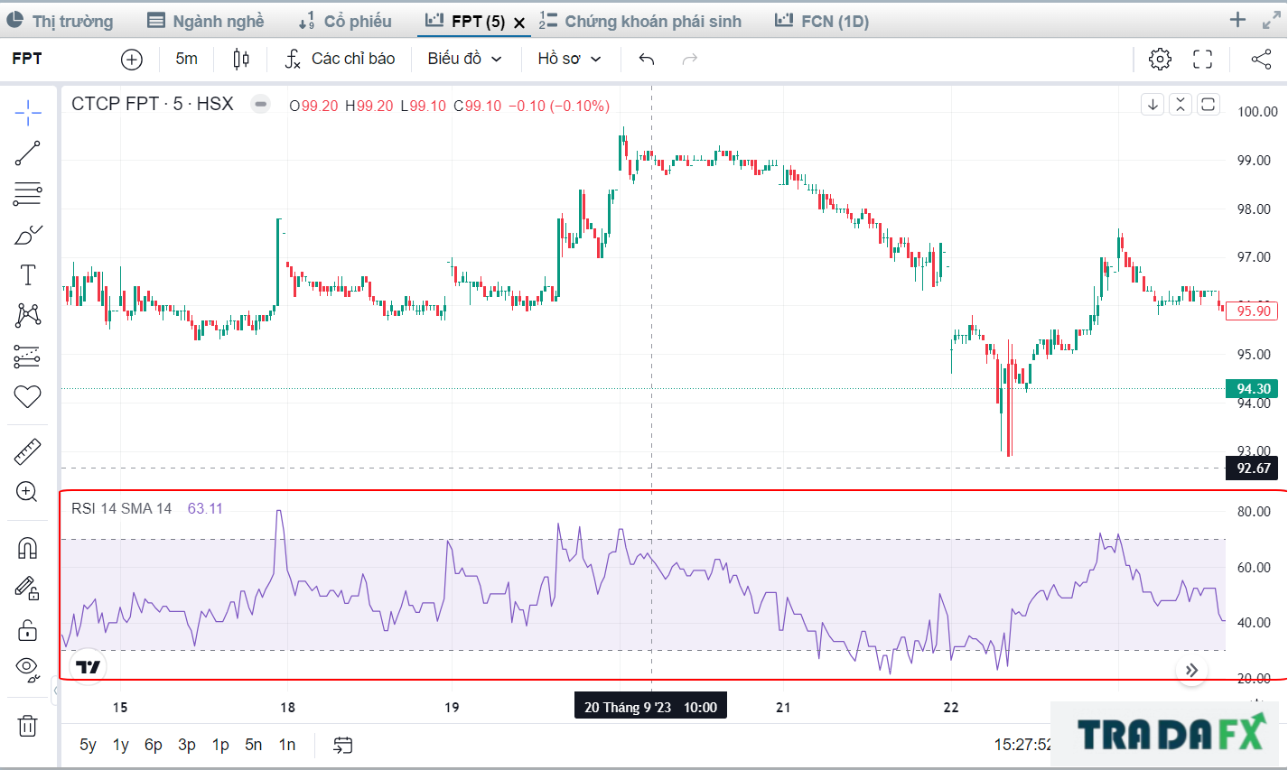1288x770 pixels.
Task: Open Các chỉ báo indicators menu
Action: pos(341,59)
